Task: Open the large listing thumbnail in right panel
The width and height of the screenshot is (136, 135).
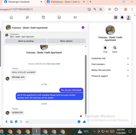Action: (x=110, y=30)
